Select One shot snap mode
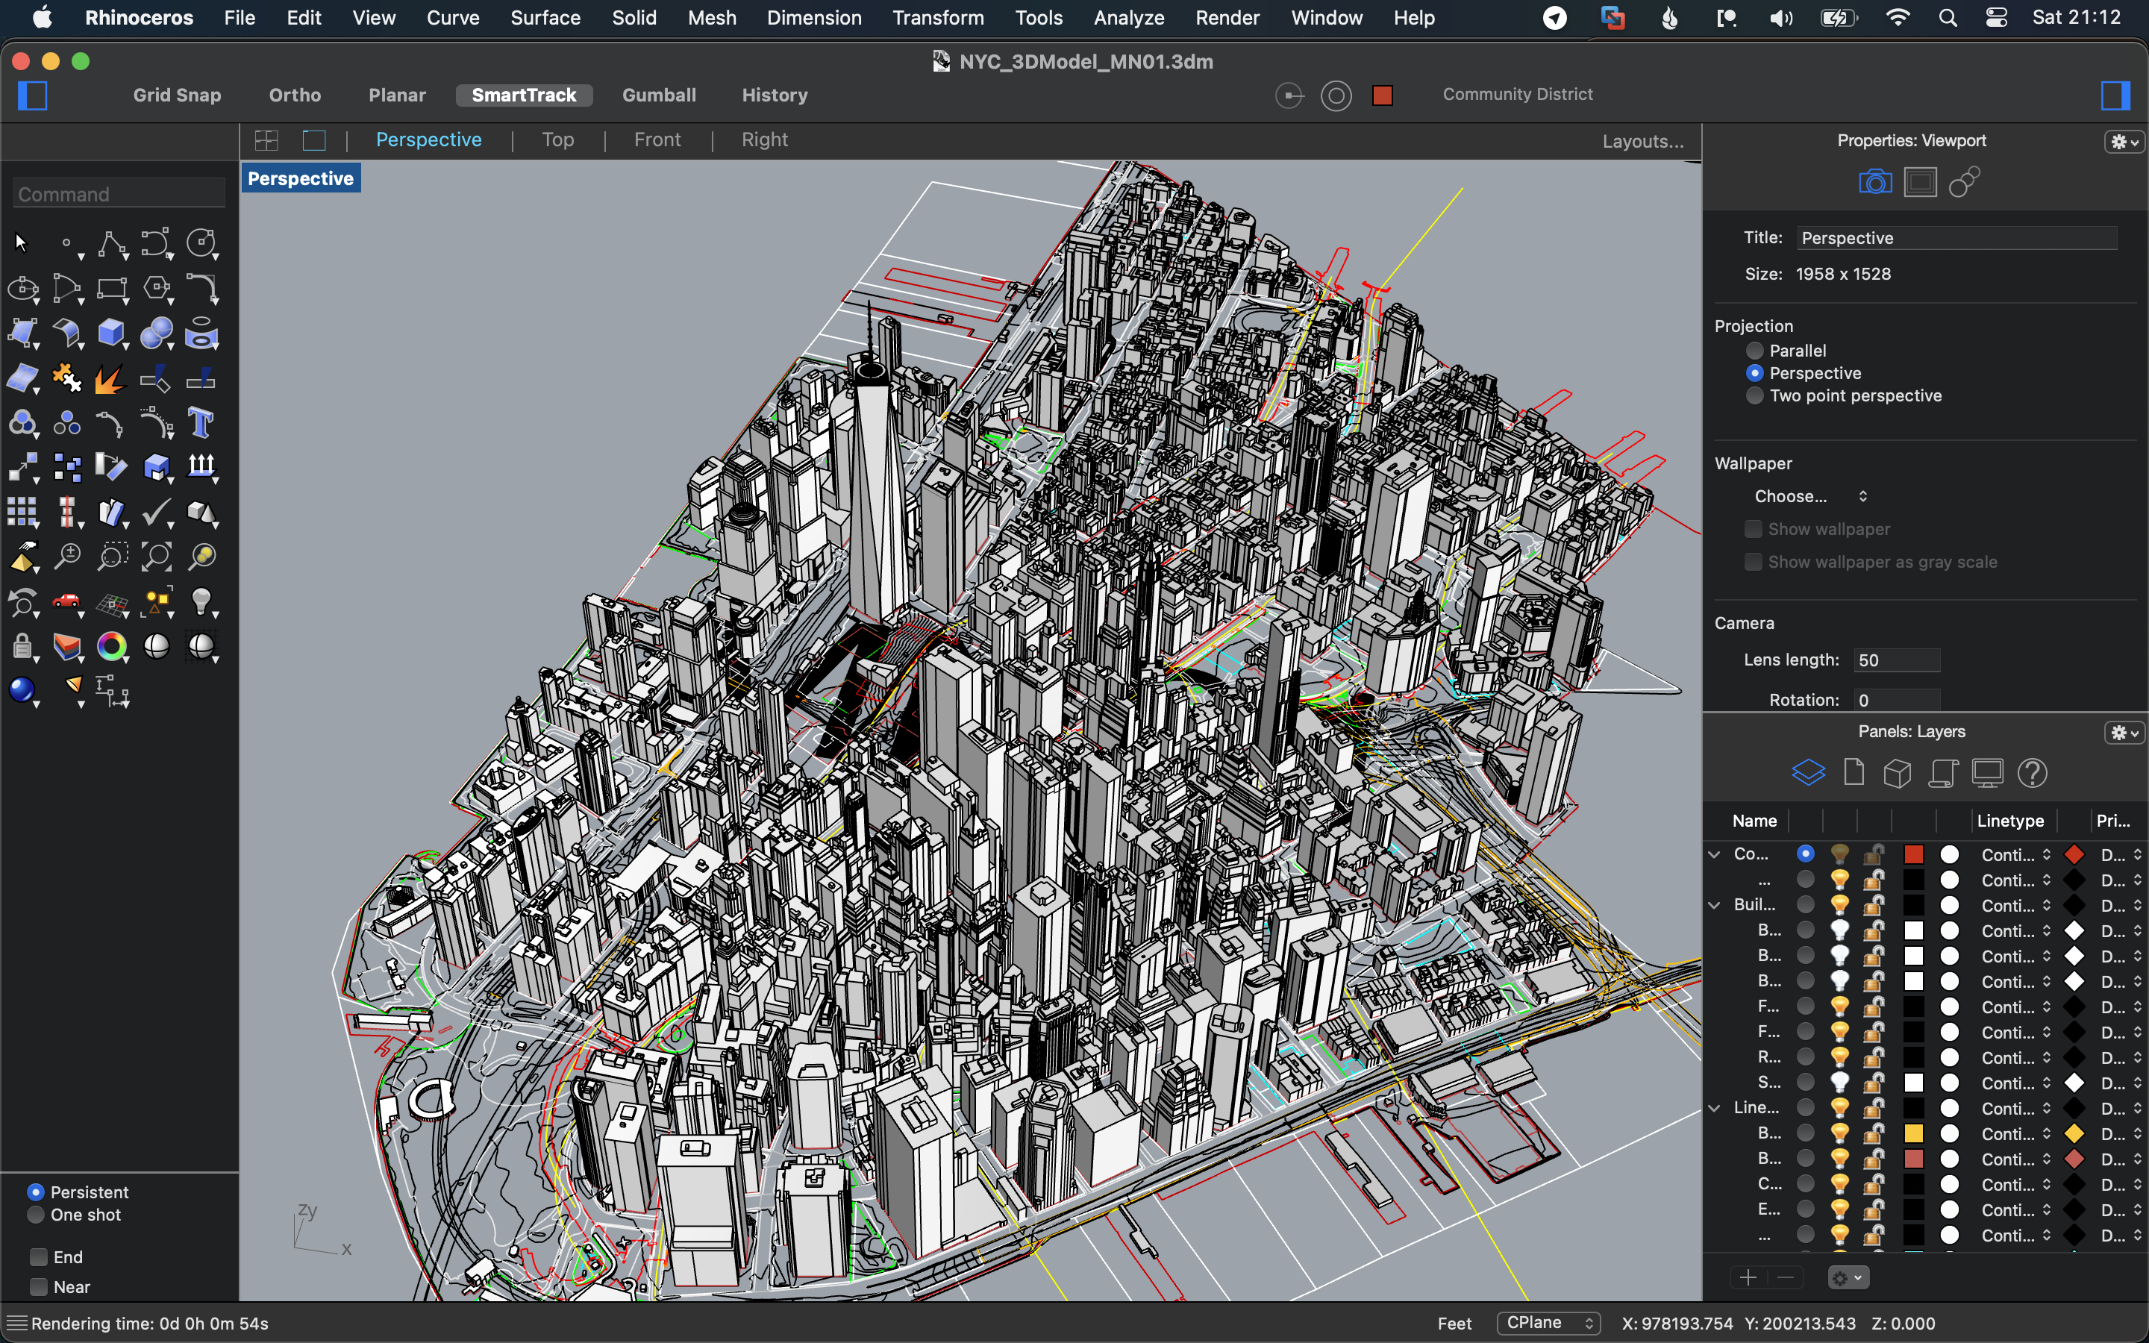Screen dimensions: 2149x1343 (x=37, y=1214)
